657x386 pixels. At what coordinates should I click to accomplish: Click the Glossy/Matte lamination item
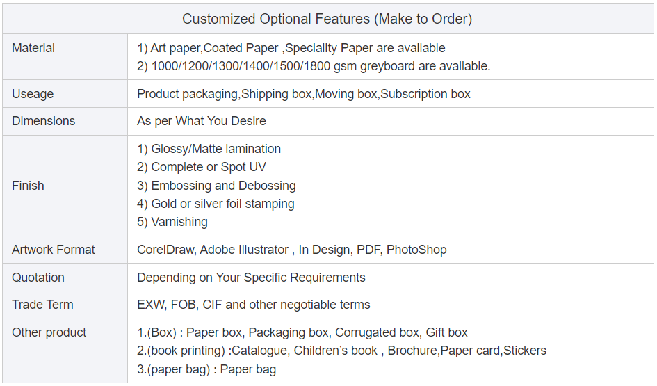[x=209, y=149]
